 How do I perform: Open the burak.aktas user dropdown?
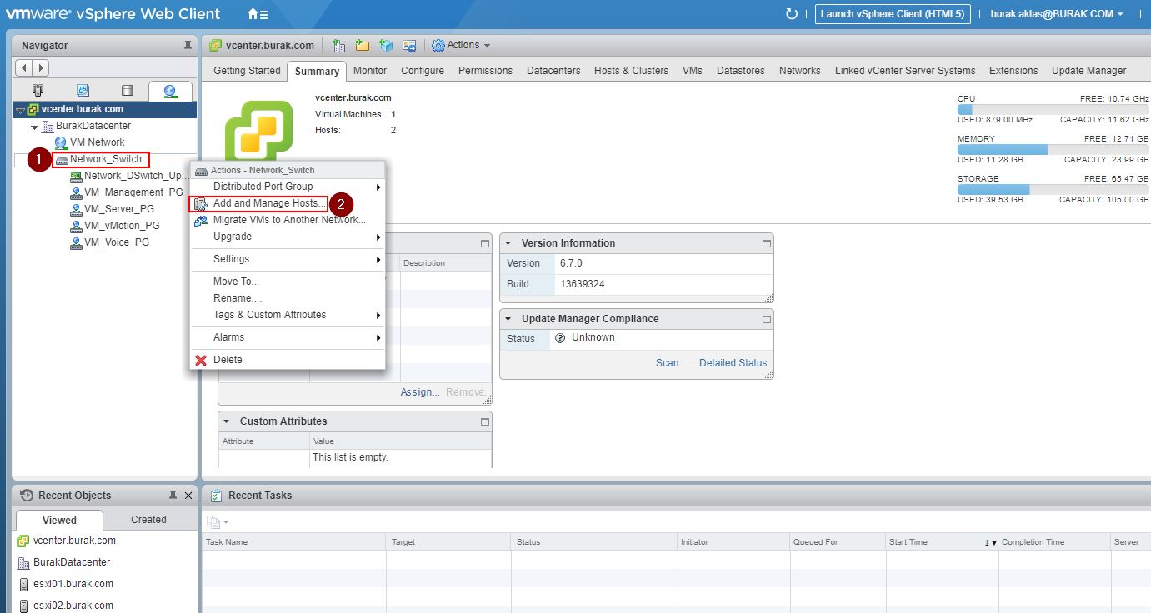pyautogui.click(x=1057, y=14)
